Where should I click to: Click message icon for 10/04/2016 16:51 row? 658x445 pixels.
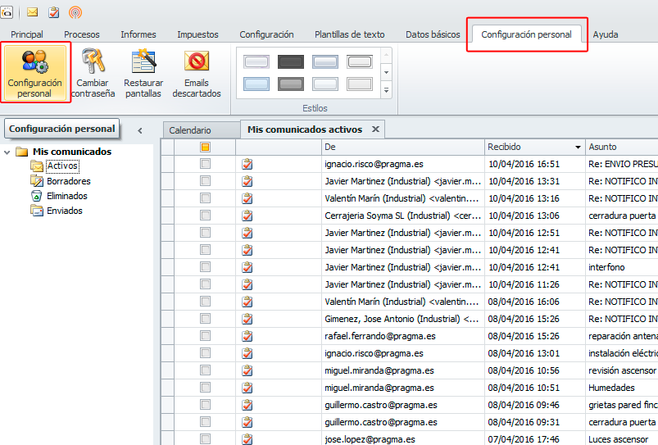click(247, 164)
